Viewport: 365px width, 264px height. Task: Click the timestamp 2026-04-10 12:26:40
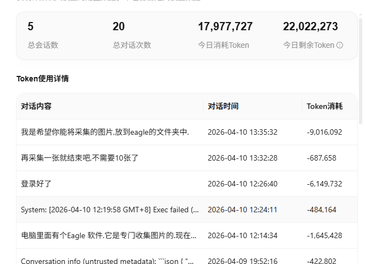[242, 184]
